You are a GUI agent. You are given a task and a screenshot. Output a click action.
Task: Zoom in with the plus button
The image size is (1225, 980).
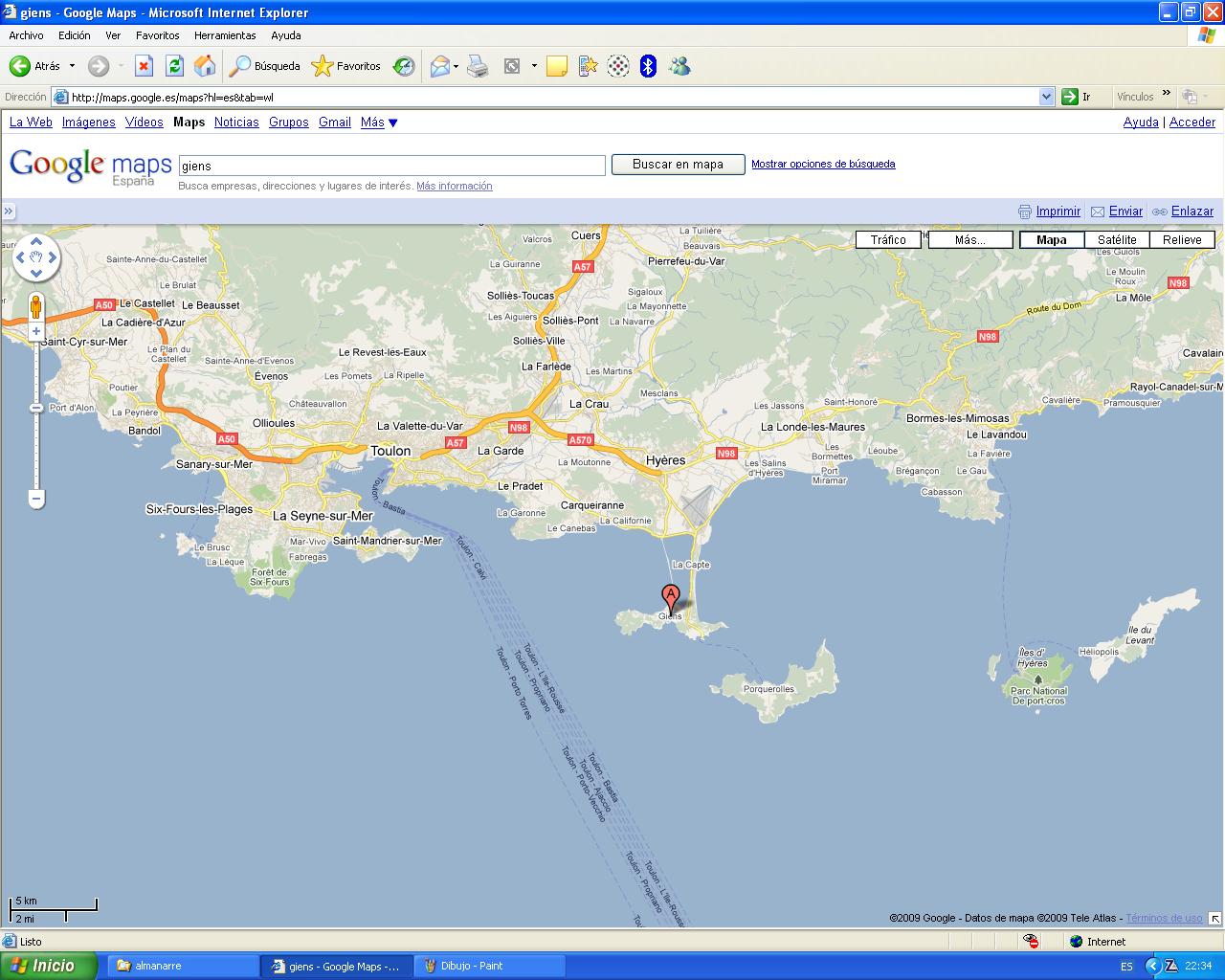[x=36, y=331]
